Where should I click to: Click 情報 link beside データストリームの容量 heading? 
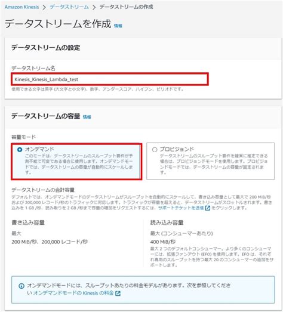point(87,117)
